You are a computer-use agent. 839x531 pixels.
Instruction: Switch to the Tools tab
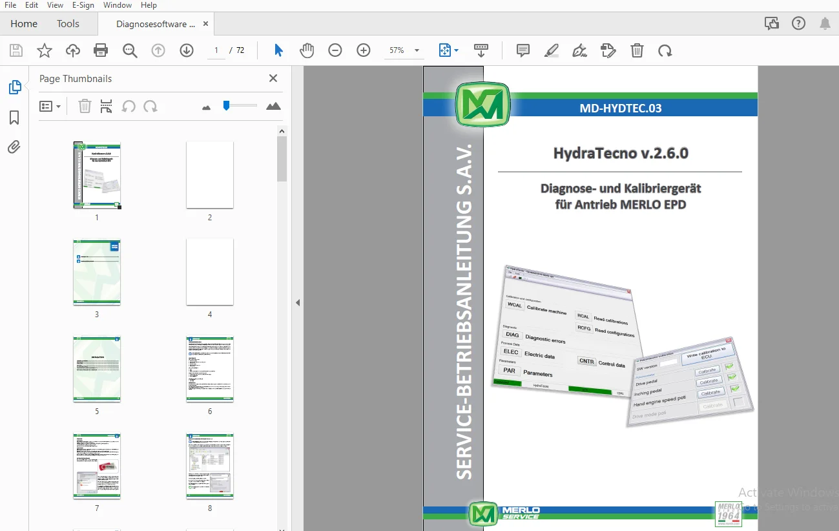point(68,24)
